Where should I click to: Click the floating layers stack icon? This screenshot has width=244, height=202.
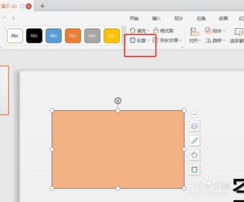(194, 126)
